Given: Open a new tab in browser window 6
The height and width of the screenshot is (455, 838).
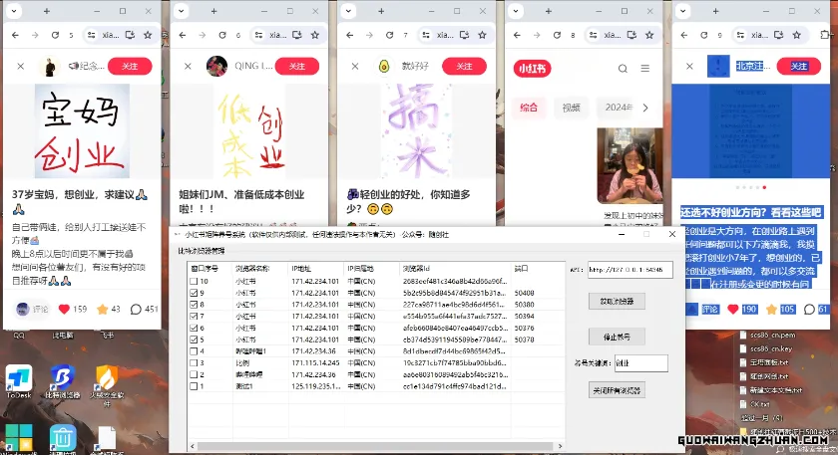Looking at the screenshot, I should [x=213, y=11].
